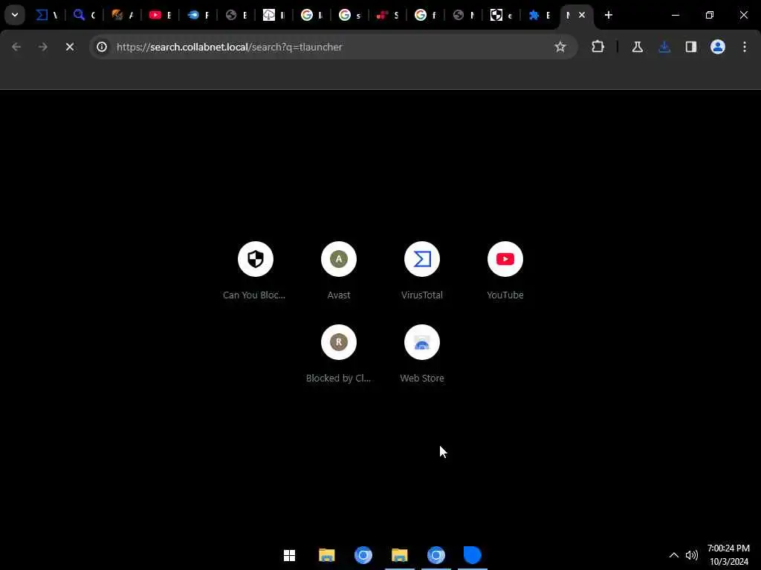This screenshot has width=761, height=570.
Task: View site information icon in address bar
Action: [x=101, y=47]
